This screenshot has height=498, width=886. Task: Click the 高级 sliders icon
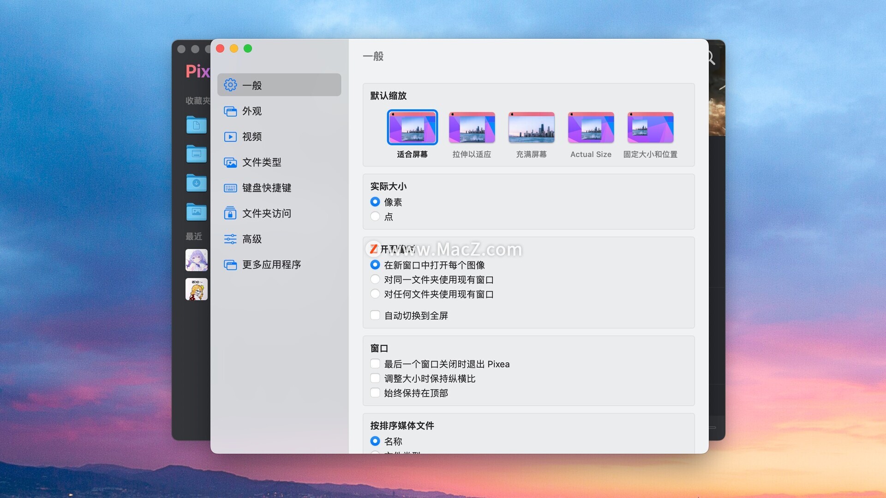tap(230, 239)
